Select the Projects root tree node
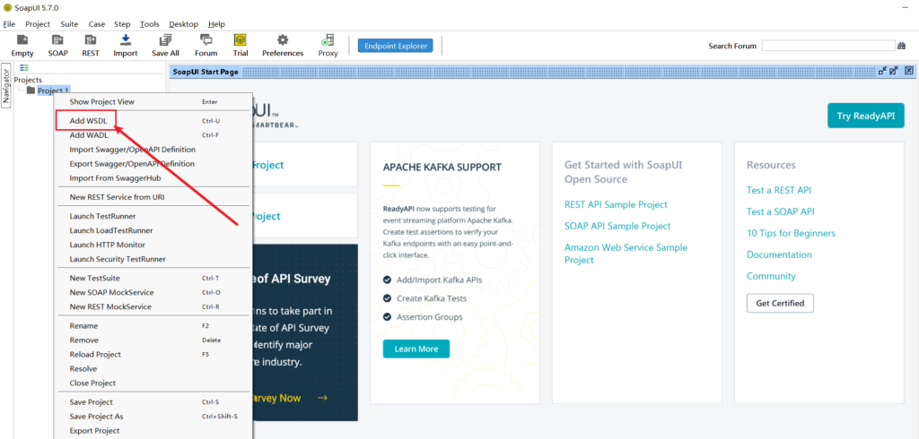This screenshot has width=919, height=439. 28,80
